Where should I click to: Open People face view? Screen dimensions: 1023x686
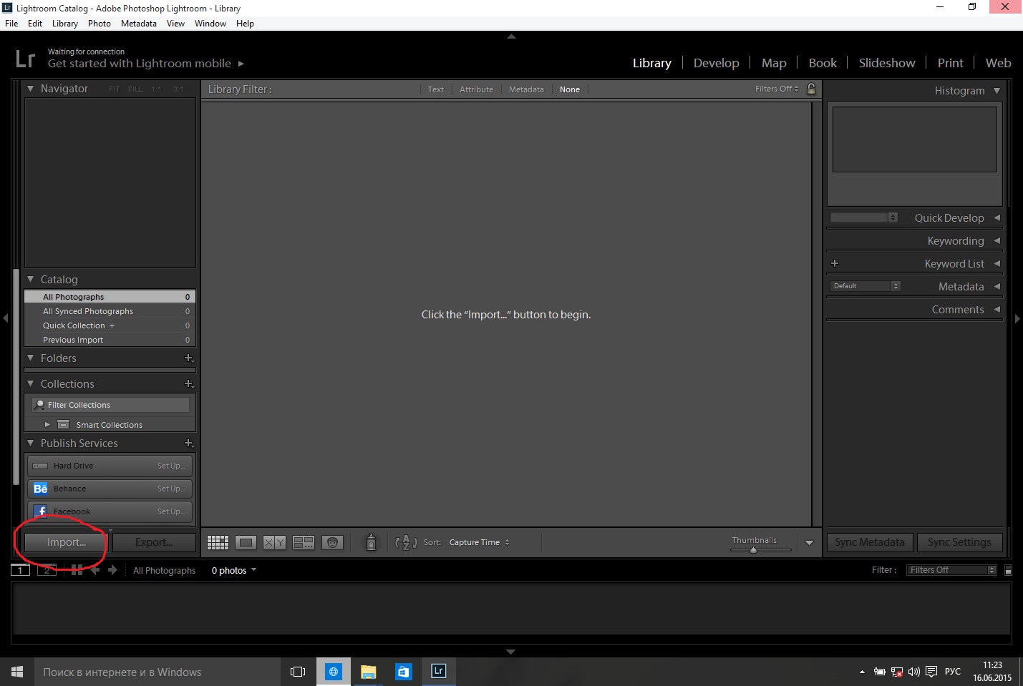coord(332,543)
